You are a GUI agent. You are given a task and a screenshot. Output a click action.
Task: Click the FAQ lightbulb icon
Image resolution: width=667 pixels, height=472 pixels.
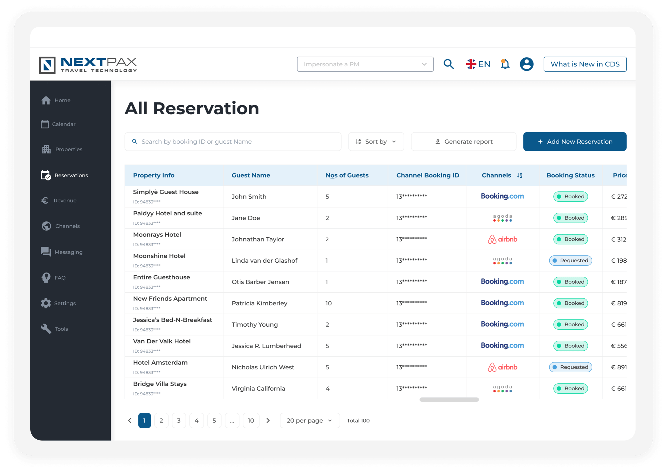pos(46,278)
